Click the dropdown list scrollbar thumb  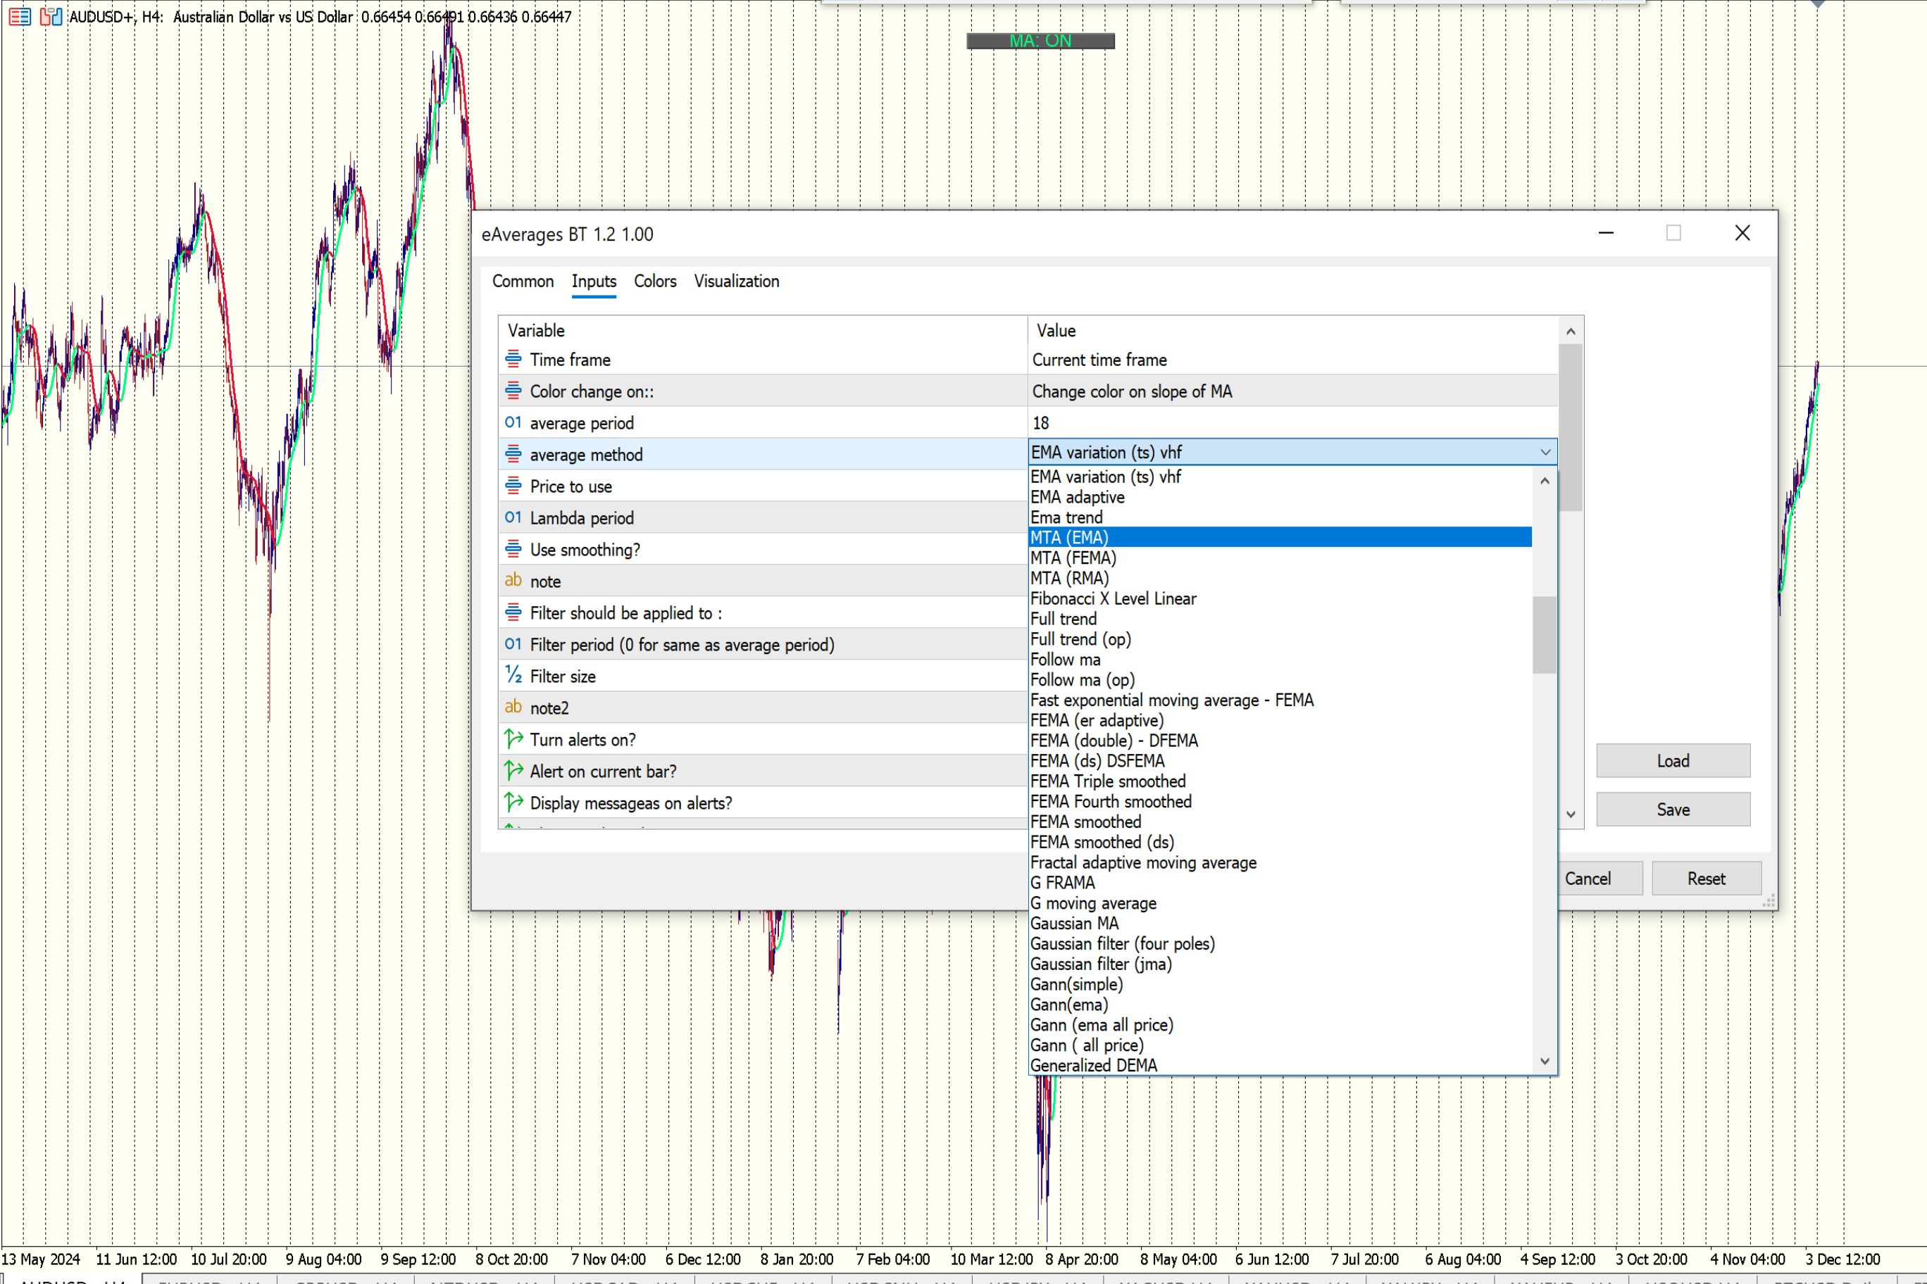point(1544,635)
